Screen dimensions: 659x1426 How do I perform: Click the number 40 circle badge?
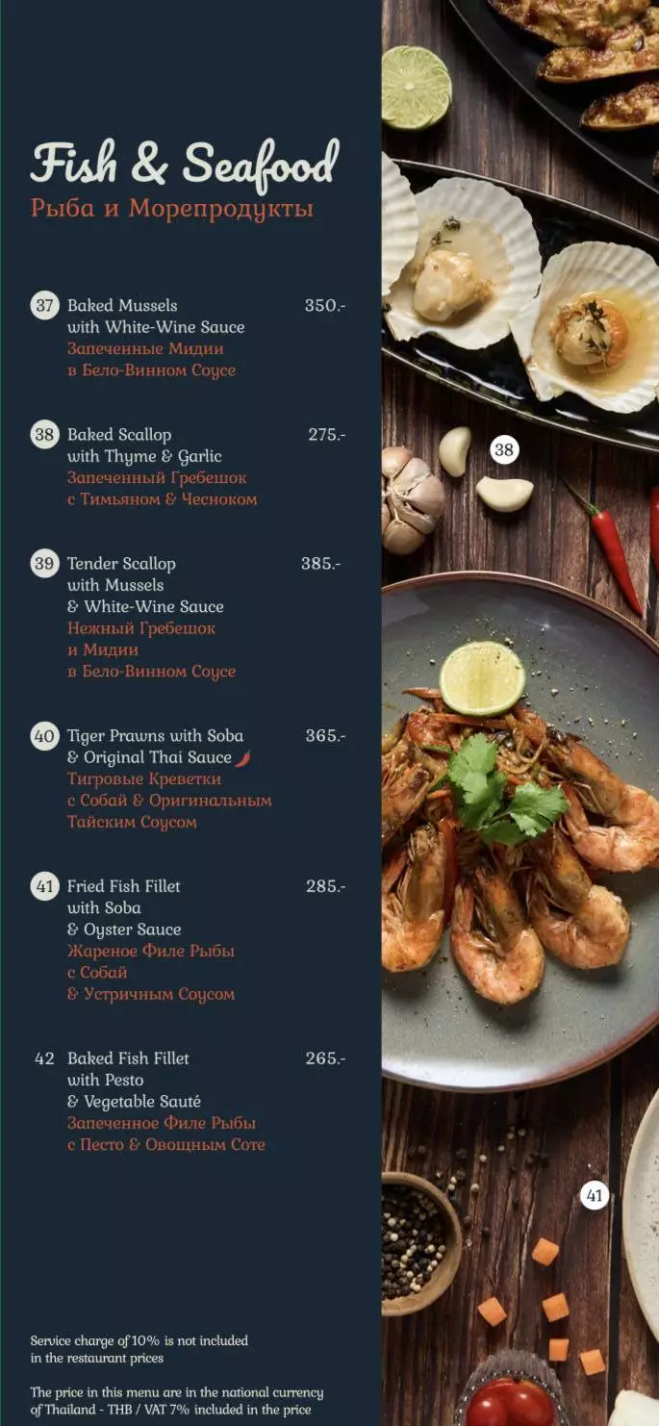[45, 737]
